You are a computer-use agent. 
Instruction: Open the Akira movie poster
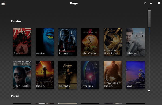point(22,42)
